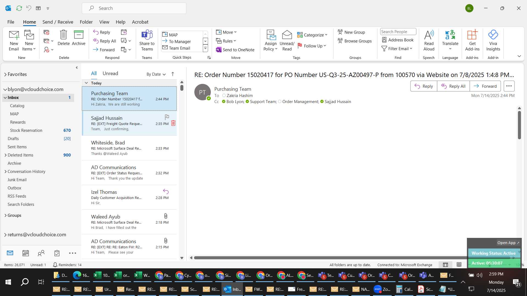Switch to Tasks view icon
The height and width of the screenshot is (296, 527).
pyautogui.click(x=57, y=253)
